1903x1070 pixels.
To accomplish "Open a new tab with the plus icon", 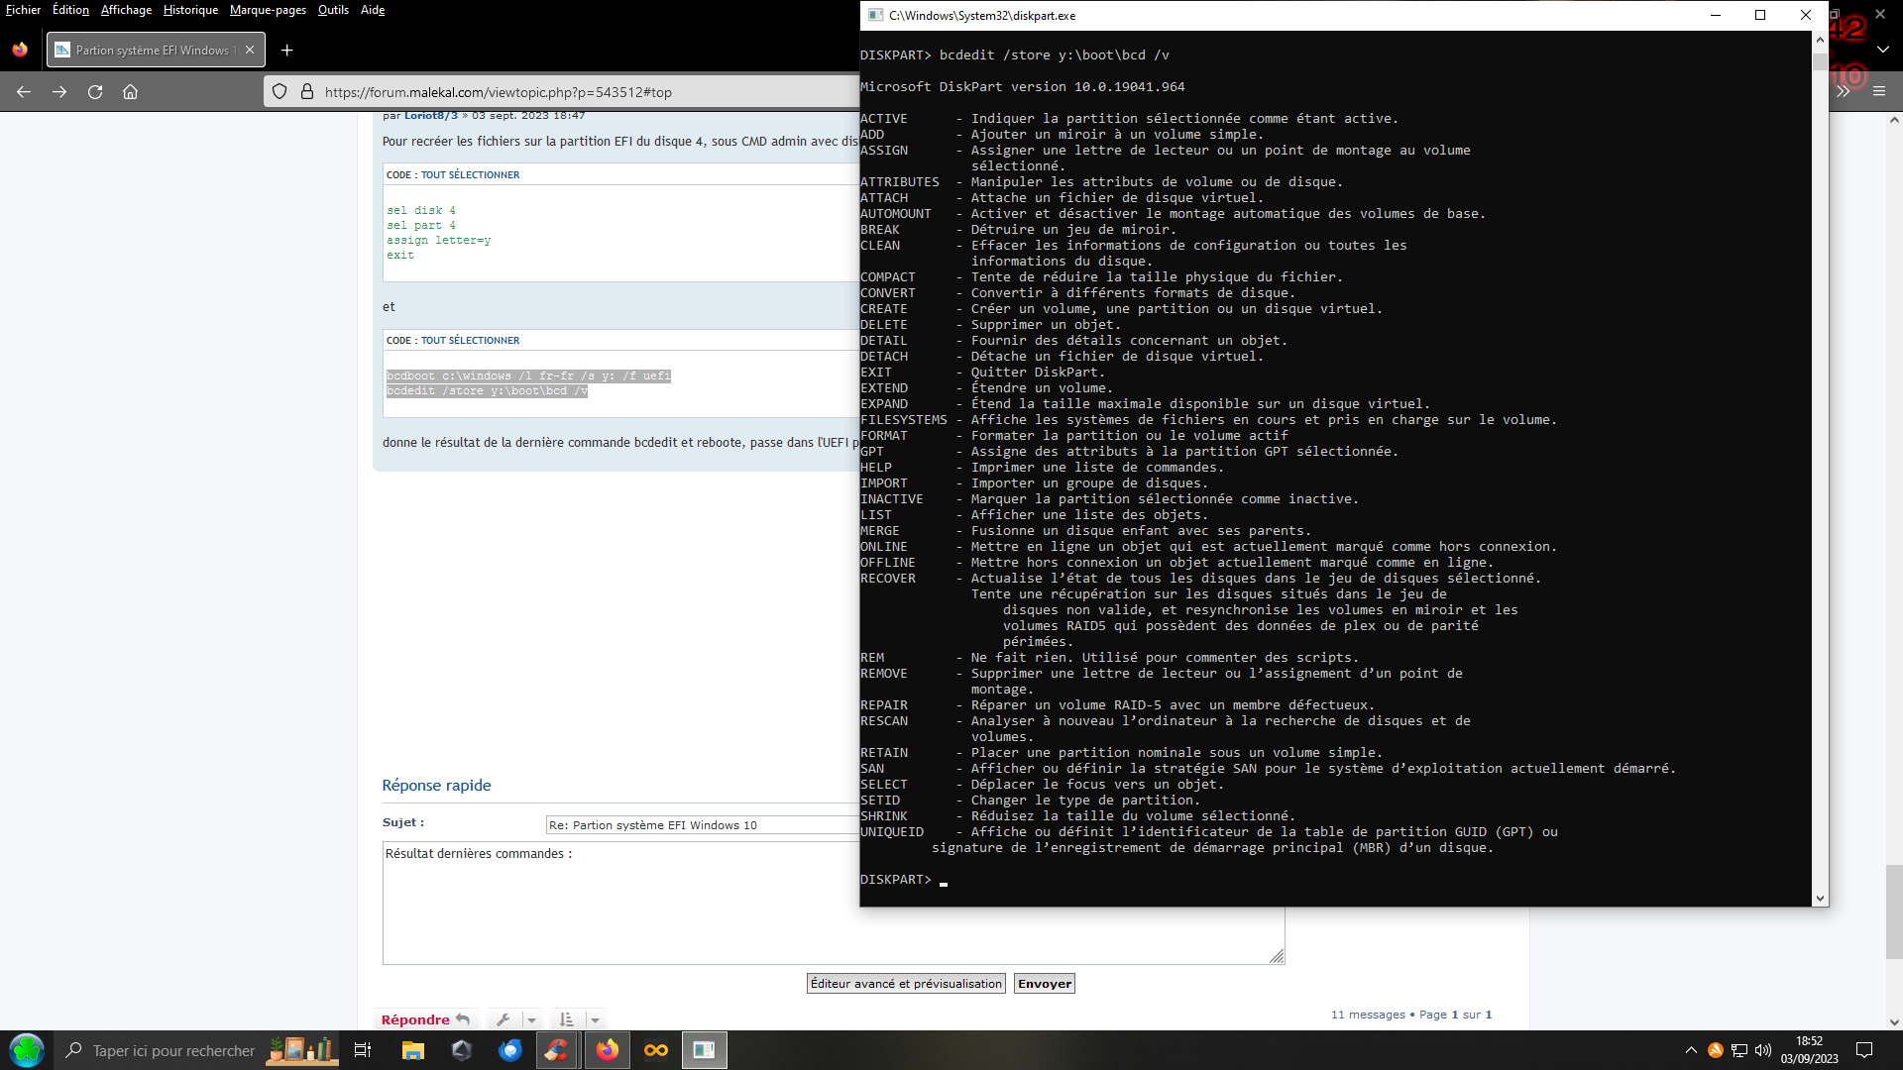I will (286, 51).
